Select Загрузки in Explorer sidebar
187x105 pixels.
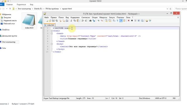point(6,17)
